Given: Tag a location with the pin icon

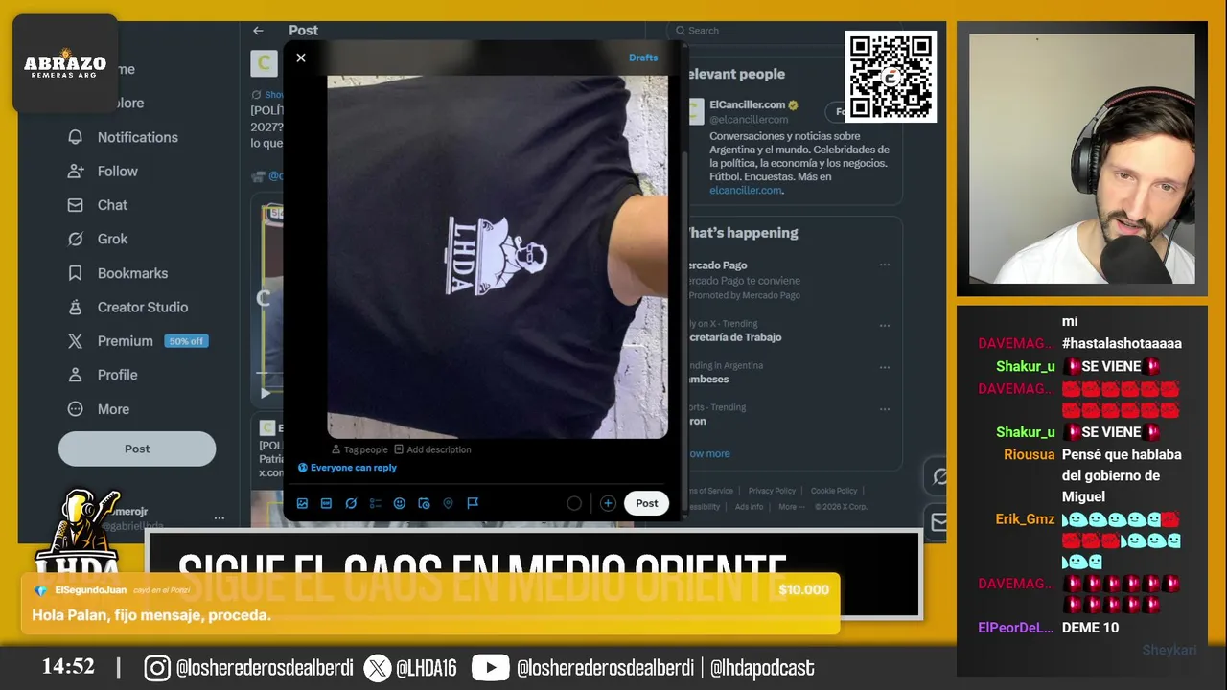Looking at the screenshot, I should (x=448, y=503).
